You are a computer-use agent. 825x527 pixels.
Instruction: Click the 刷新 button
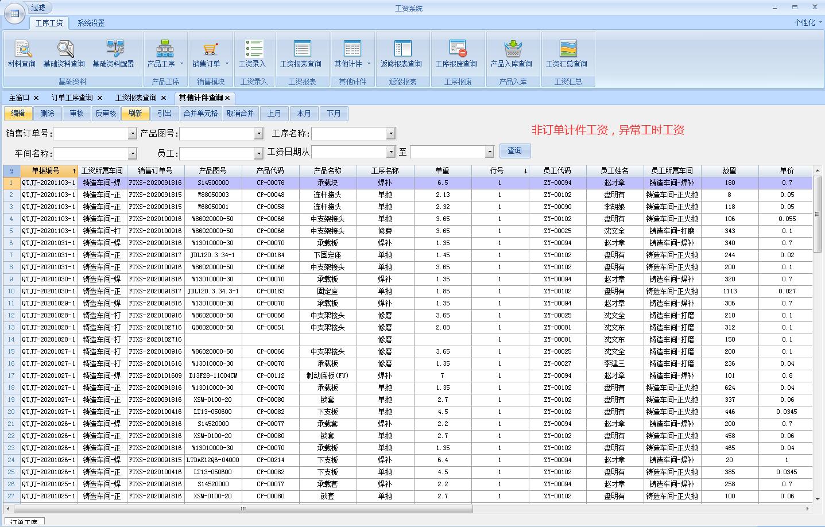coord(135,114)
